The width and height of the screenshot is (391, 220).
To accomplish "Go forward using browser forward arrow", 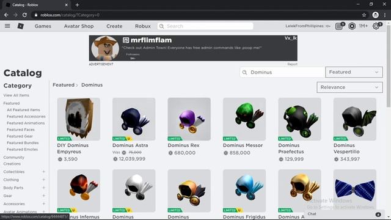I will pos(15,15).
